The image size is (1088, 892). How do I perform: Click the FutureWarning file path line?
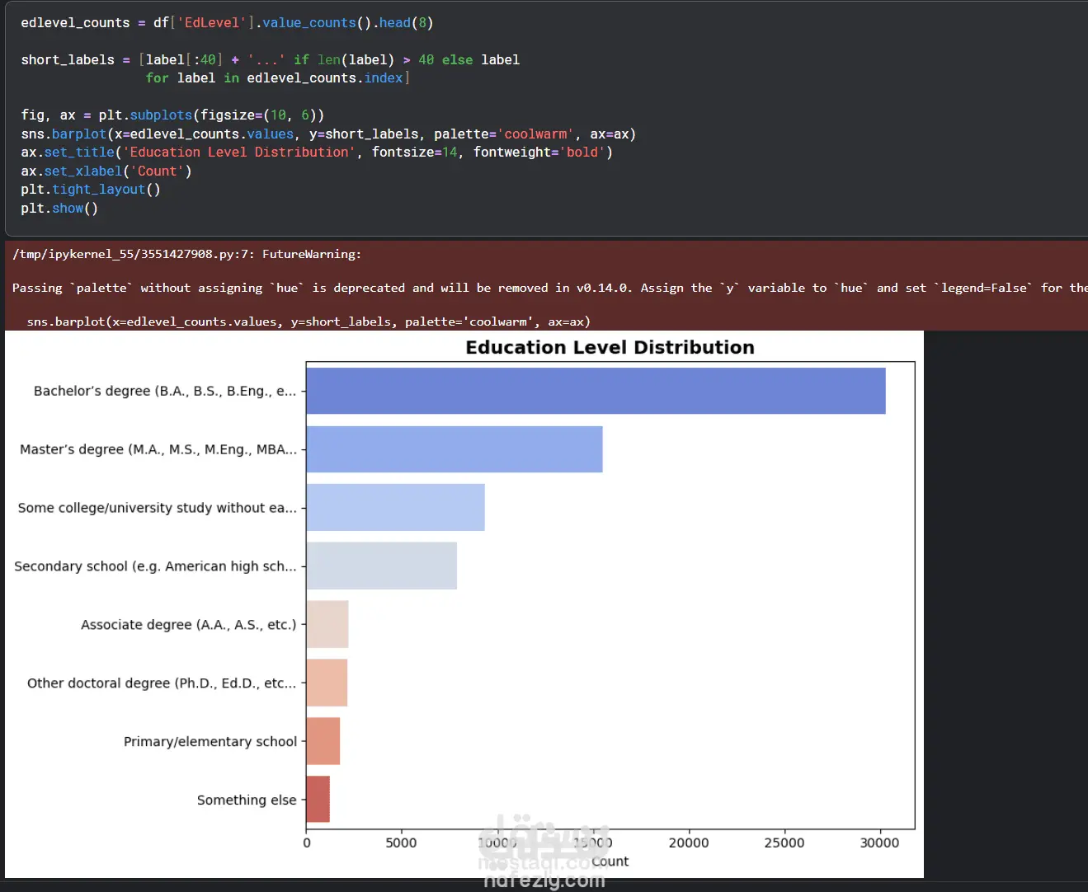[187, 254]
